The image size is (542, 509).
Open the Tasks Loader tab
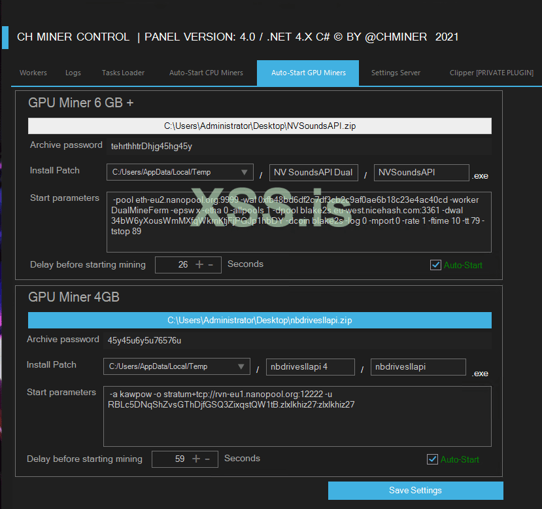pyautogui.click(x=123, y=73)
